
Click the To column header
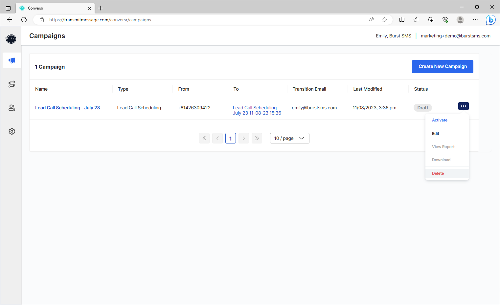(x=236, y=89)
